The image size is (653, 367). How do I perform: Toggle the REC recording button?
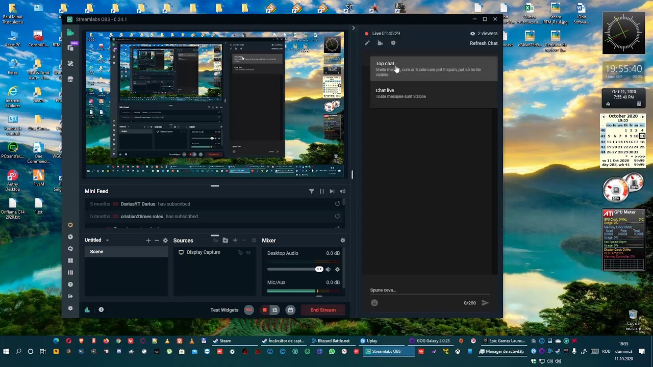click(x=249, y=310)
